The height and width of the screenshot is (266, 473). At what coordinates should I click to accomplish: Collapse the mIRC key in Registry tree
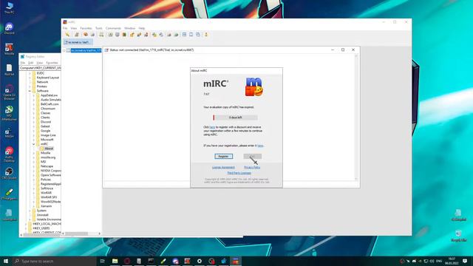(34, 144)
